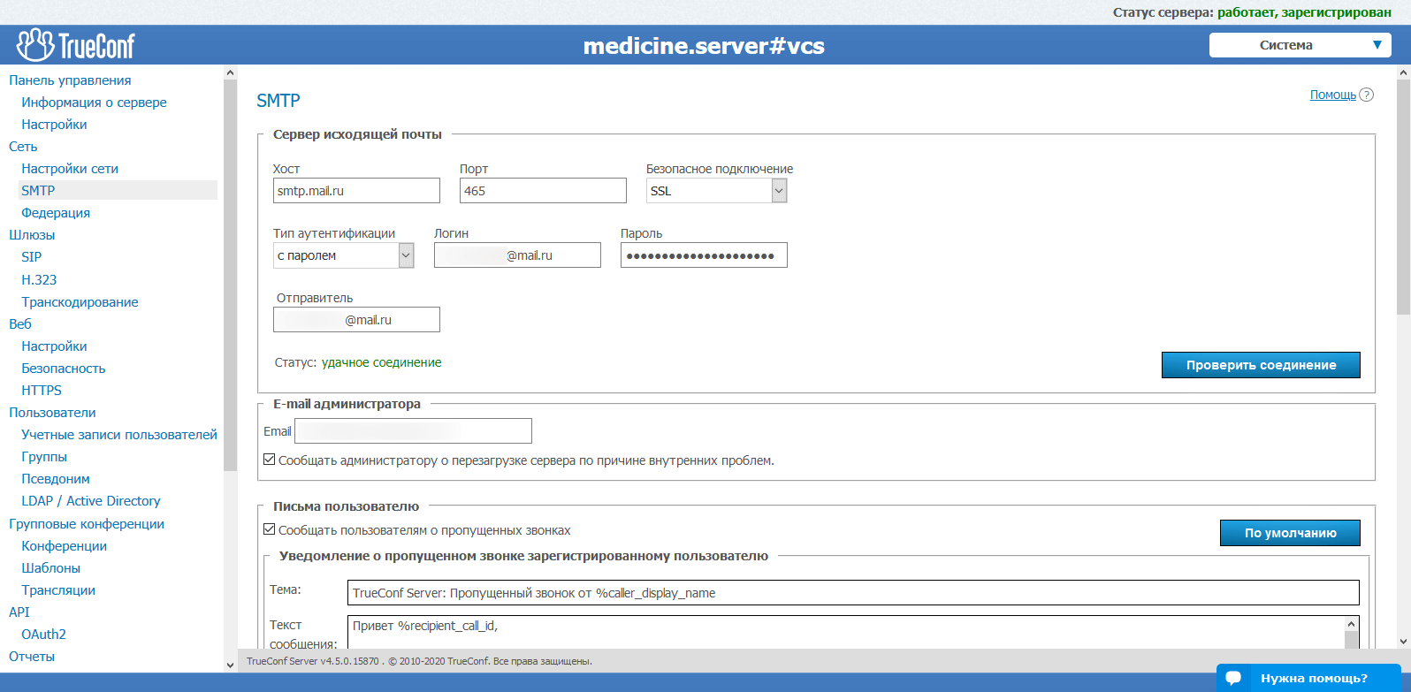Go to Безопасность page
The width and height of the screenshot is (1411, 692).
[64, 369]
